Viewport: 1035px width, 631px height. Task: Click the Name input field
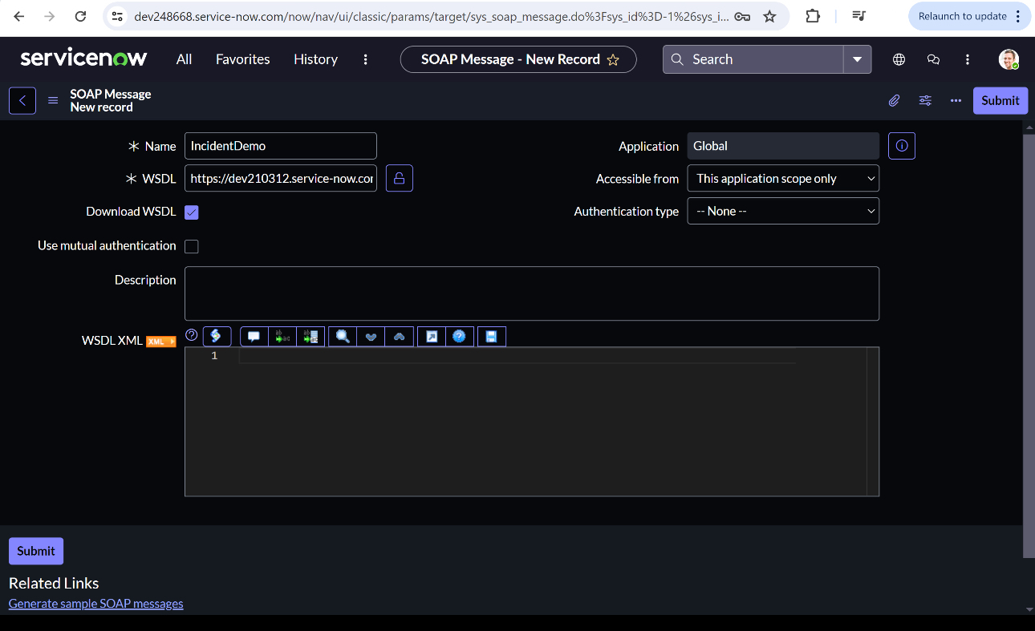point(281,146)
